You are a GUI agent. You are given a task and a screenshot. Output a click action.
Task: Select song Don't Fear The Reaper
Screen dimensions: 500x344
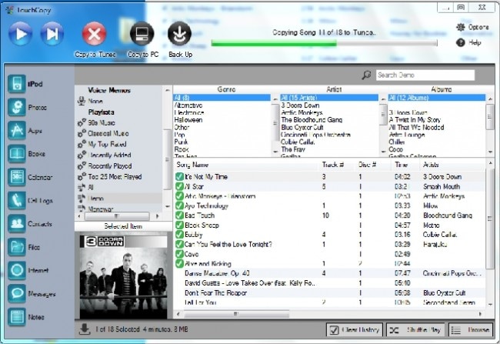click(215, 292)
